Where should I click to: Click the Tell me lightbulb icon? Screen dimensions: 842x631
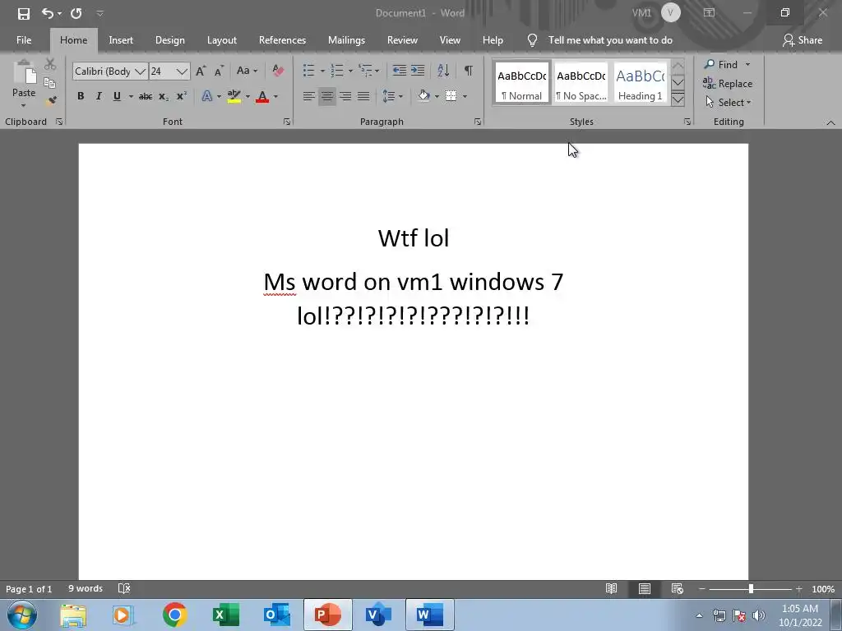coord(532,40)
